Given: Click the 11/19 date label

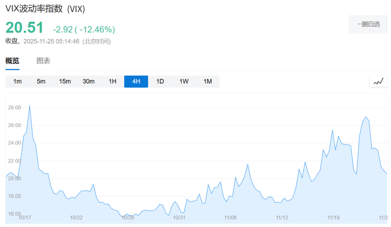Looking at the screenshot, I should (333, 218).
